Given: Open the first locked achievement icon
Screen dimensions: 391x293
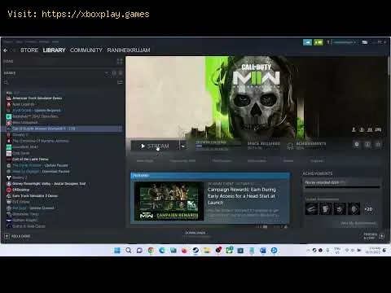Looking at the screenshot, I should click(311, 208).
